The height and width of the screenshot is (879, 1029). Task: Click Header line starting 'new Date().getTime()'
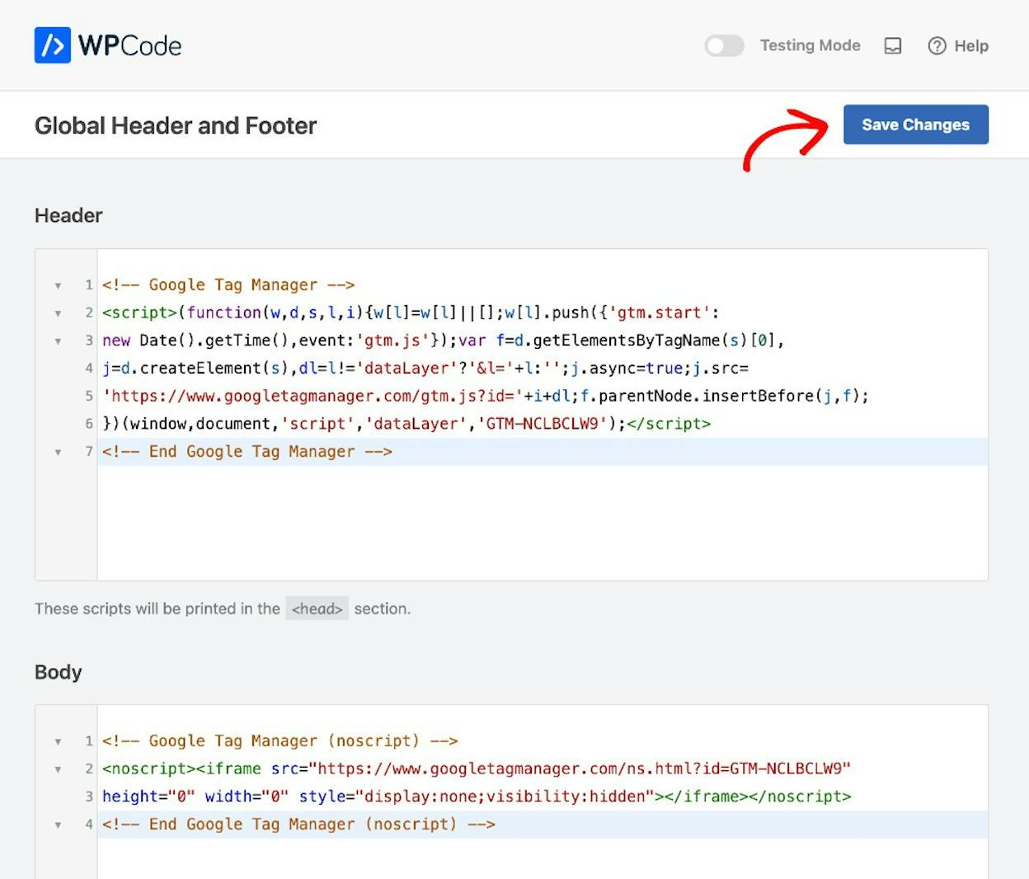point(443,341)
